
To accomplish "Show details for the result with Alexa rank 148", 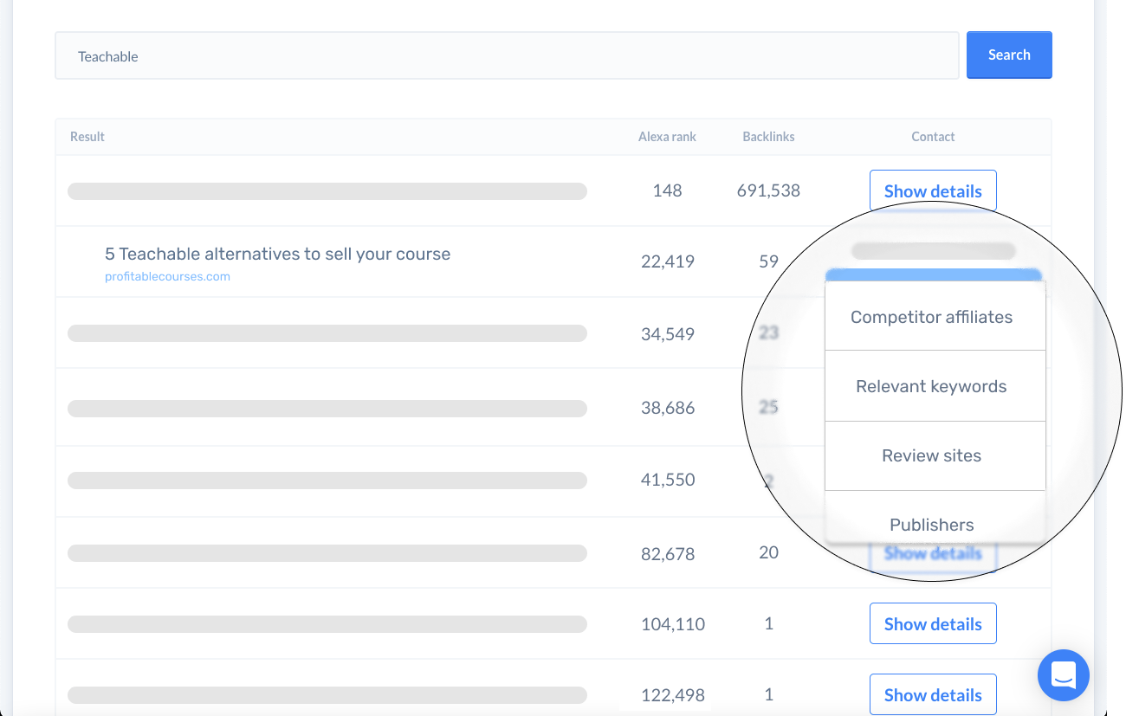I will pyautogui.click(x=933, y=190).
